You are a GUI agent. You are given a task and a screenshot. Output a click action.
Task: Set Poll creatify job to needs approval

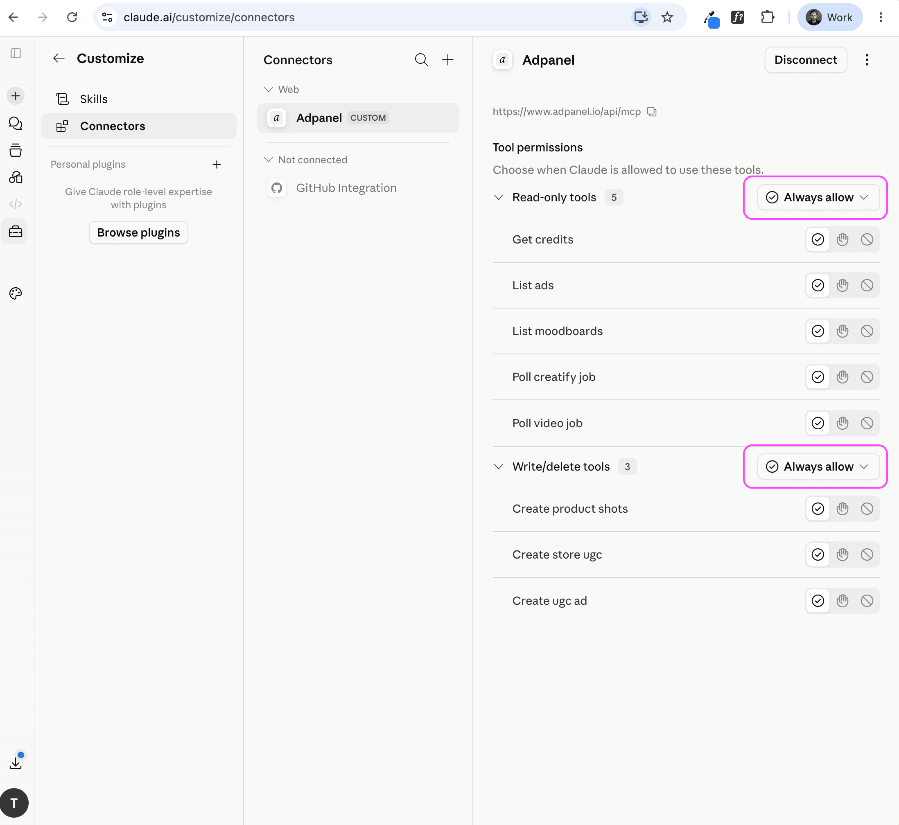tap(842, 377)
